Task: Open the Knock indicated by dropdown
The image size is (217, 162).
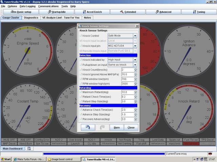Action: point(135,60)
